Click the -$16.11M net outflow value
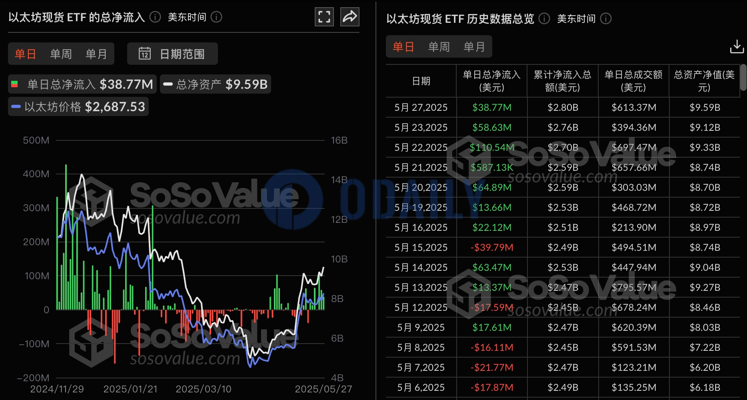The height and width of the screenshot is (400, 747). (x=492, y=347)
